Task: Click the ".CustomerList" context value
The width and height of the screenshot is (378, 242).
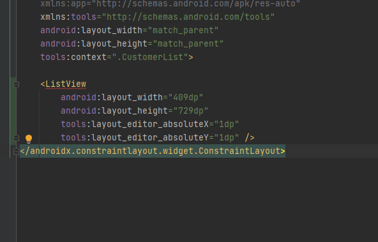Action: [150, 57]
